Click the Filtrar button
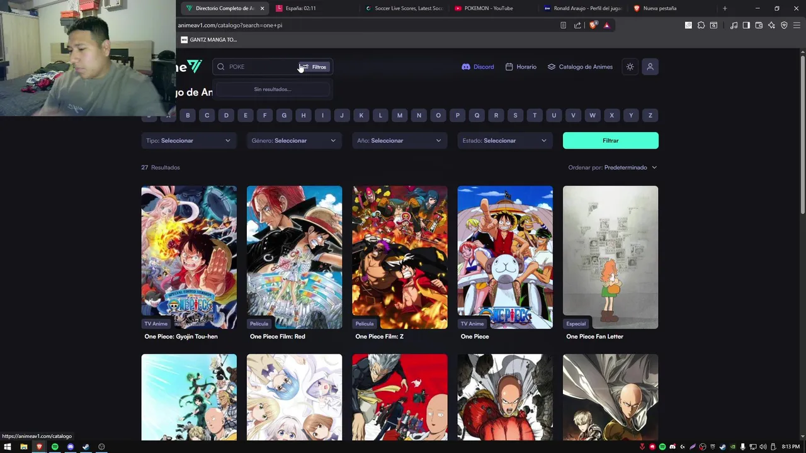This screenshot has width=806, height=453. [x=611, y=140]
